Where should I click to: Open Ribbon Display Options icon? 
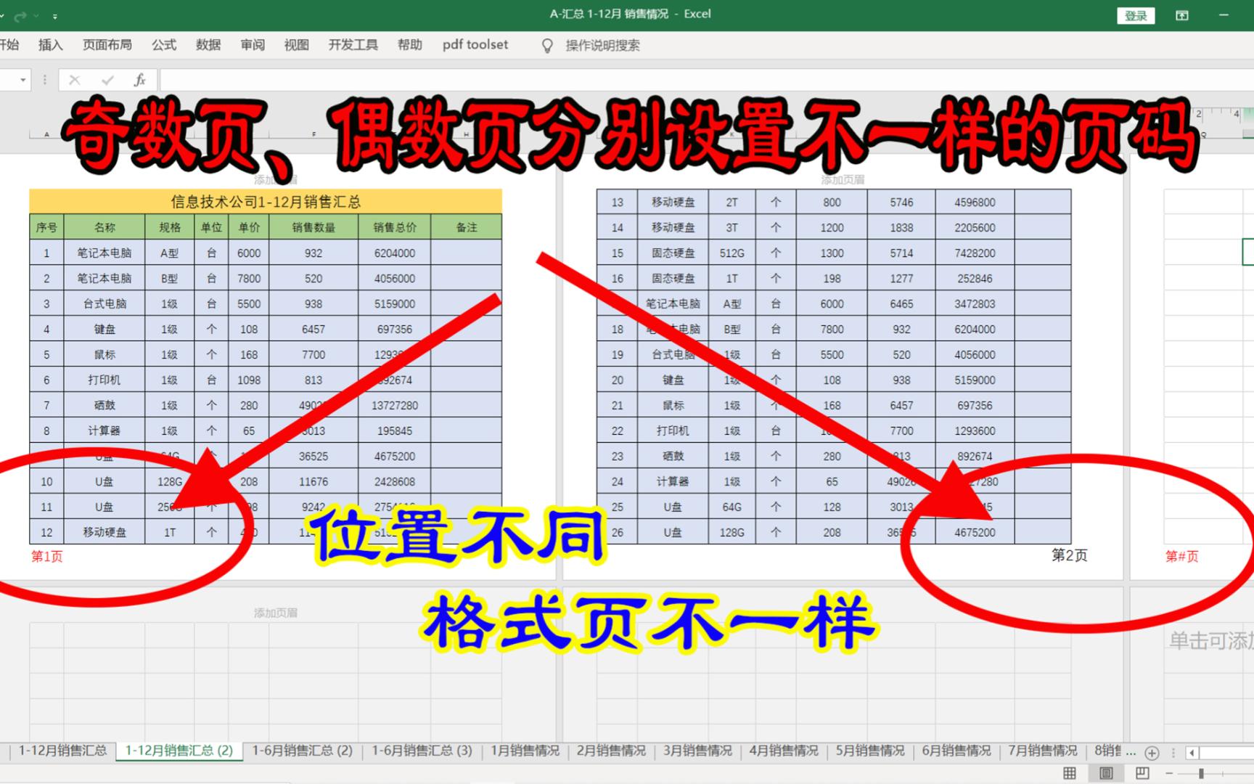pos(1182,15)
